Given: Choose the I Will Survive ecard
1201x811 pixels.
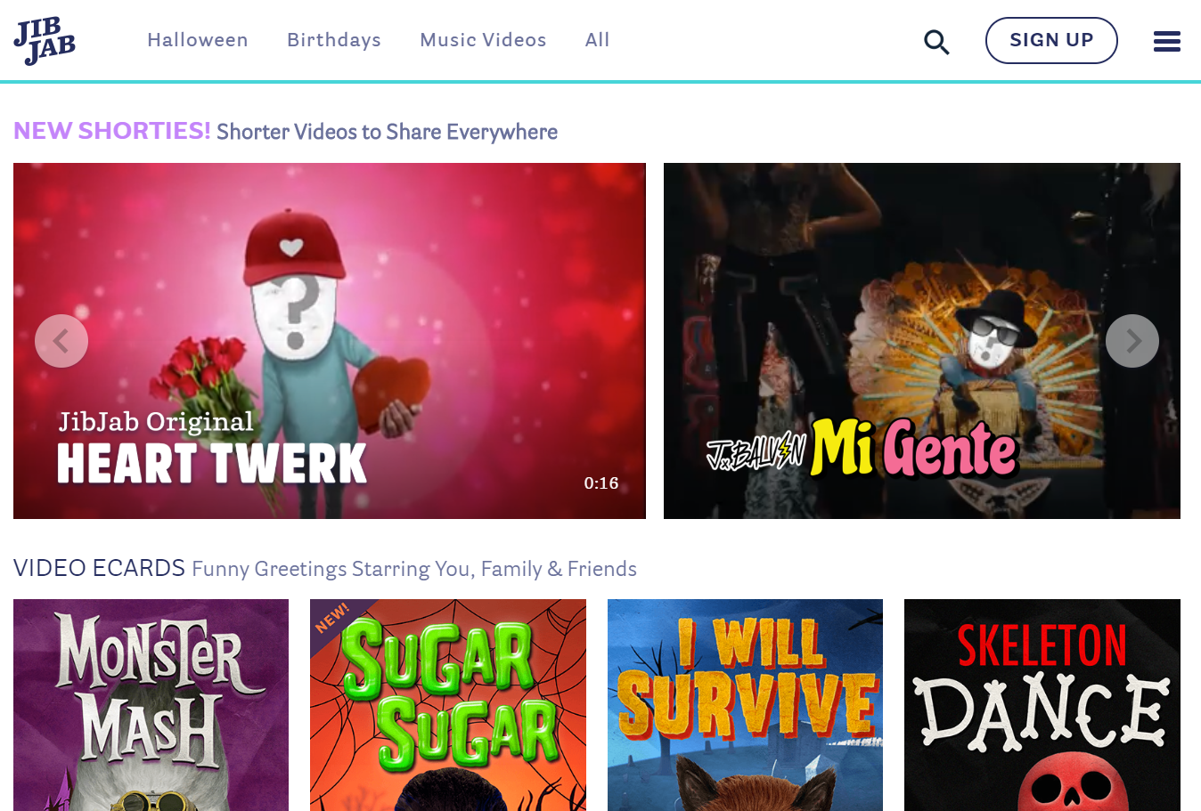Looking at the screenshot, I should tap(745, 704).
